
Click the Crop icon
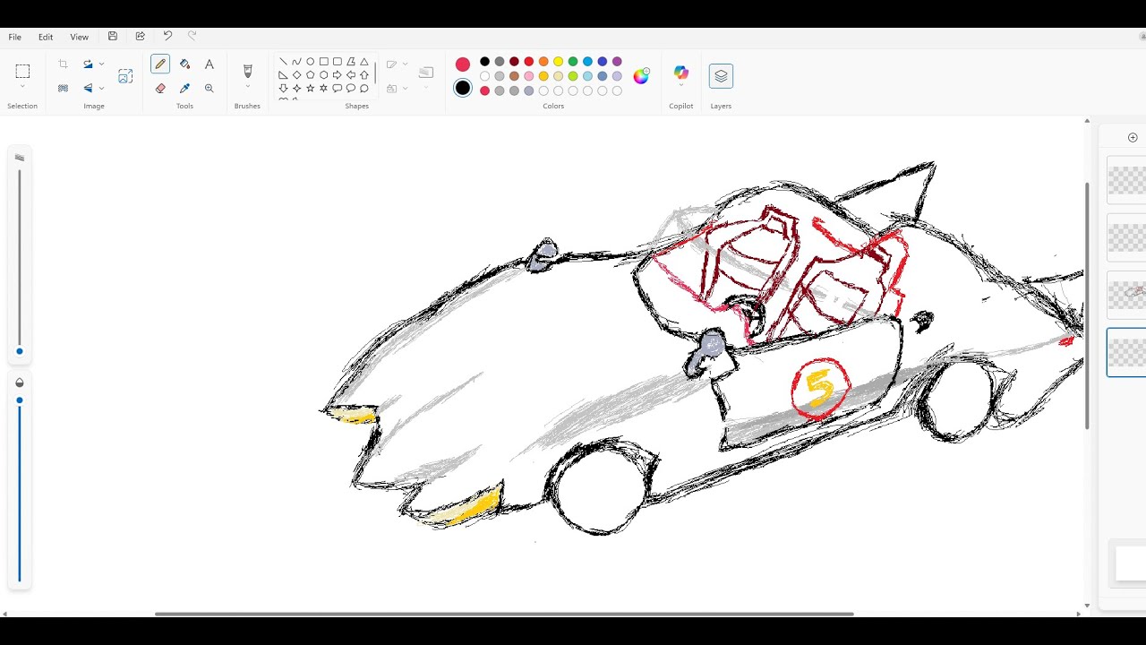tap(63, 64)
